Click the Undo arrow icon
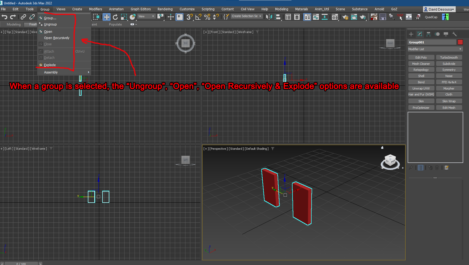This screenshot has width=469, height=265. pyautogui.click(x=4, y=17)
